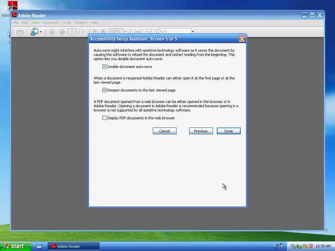335x251 pixels.
Task: Open the dropdown arrow beside the meeting icon
Action: pyautogui.click(x=41, y=32)
